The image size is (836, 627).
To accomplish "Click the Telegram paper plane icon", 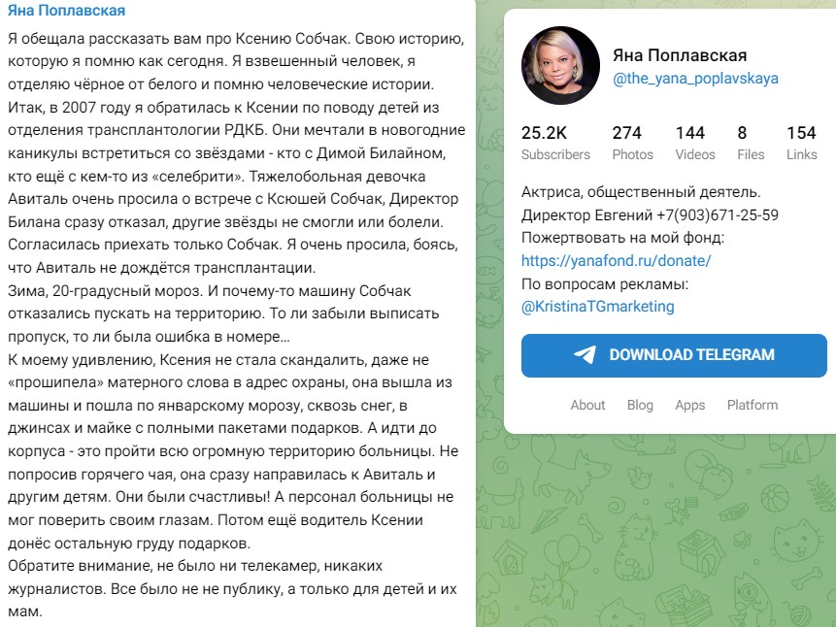I will click(585, 354).
